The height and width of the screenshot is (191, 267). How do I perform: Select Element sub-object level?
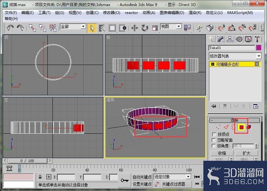click(249, 127)
